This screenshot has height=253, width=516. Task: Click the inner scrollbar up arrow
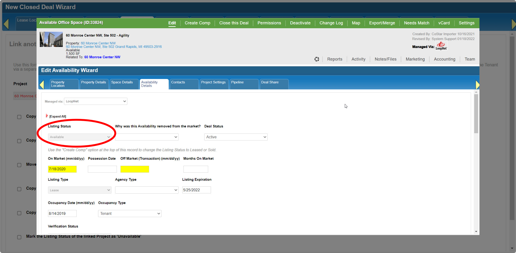click(476, 92)
